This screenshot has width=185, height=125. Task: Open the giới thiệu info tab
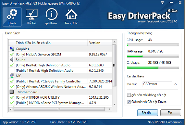point(51,17)
